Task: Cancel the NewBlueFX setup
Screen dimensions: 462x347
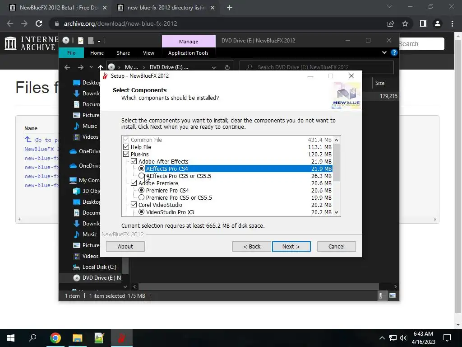Action: [x=336, y=246]
